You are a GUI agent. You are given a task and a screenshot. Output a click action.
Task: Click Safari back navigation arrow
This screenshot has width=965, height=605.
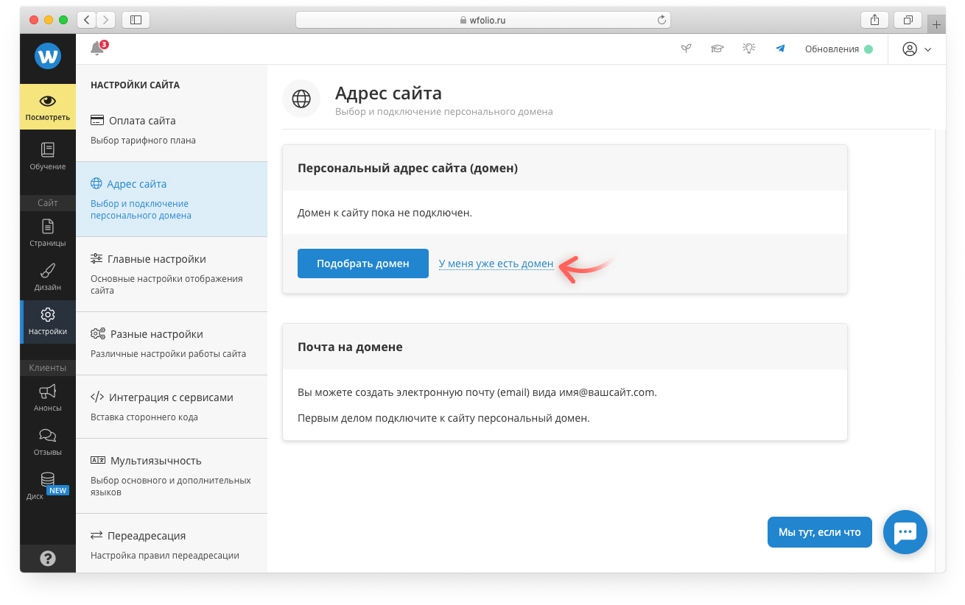pos(87,20)
